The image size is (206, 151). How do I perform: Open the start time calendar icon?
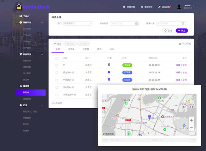pyautogui.click(x=137, y=23)
